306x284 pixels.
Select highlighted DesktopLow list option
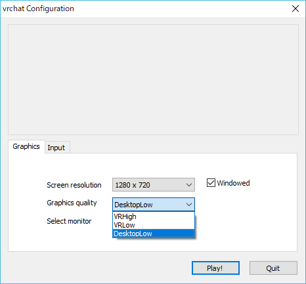coord(154,233)
